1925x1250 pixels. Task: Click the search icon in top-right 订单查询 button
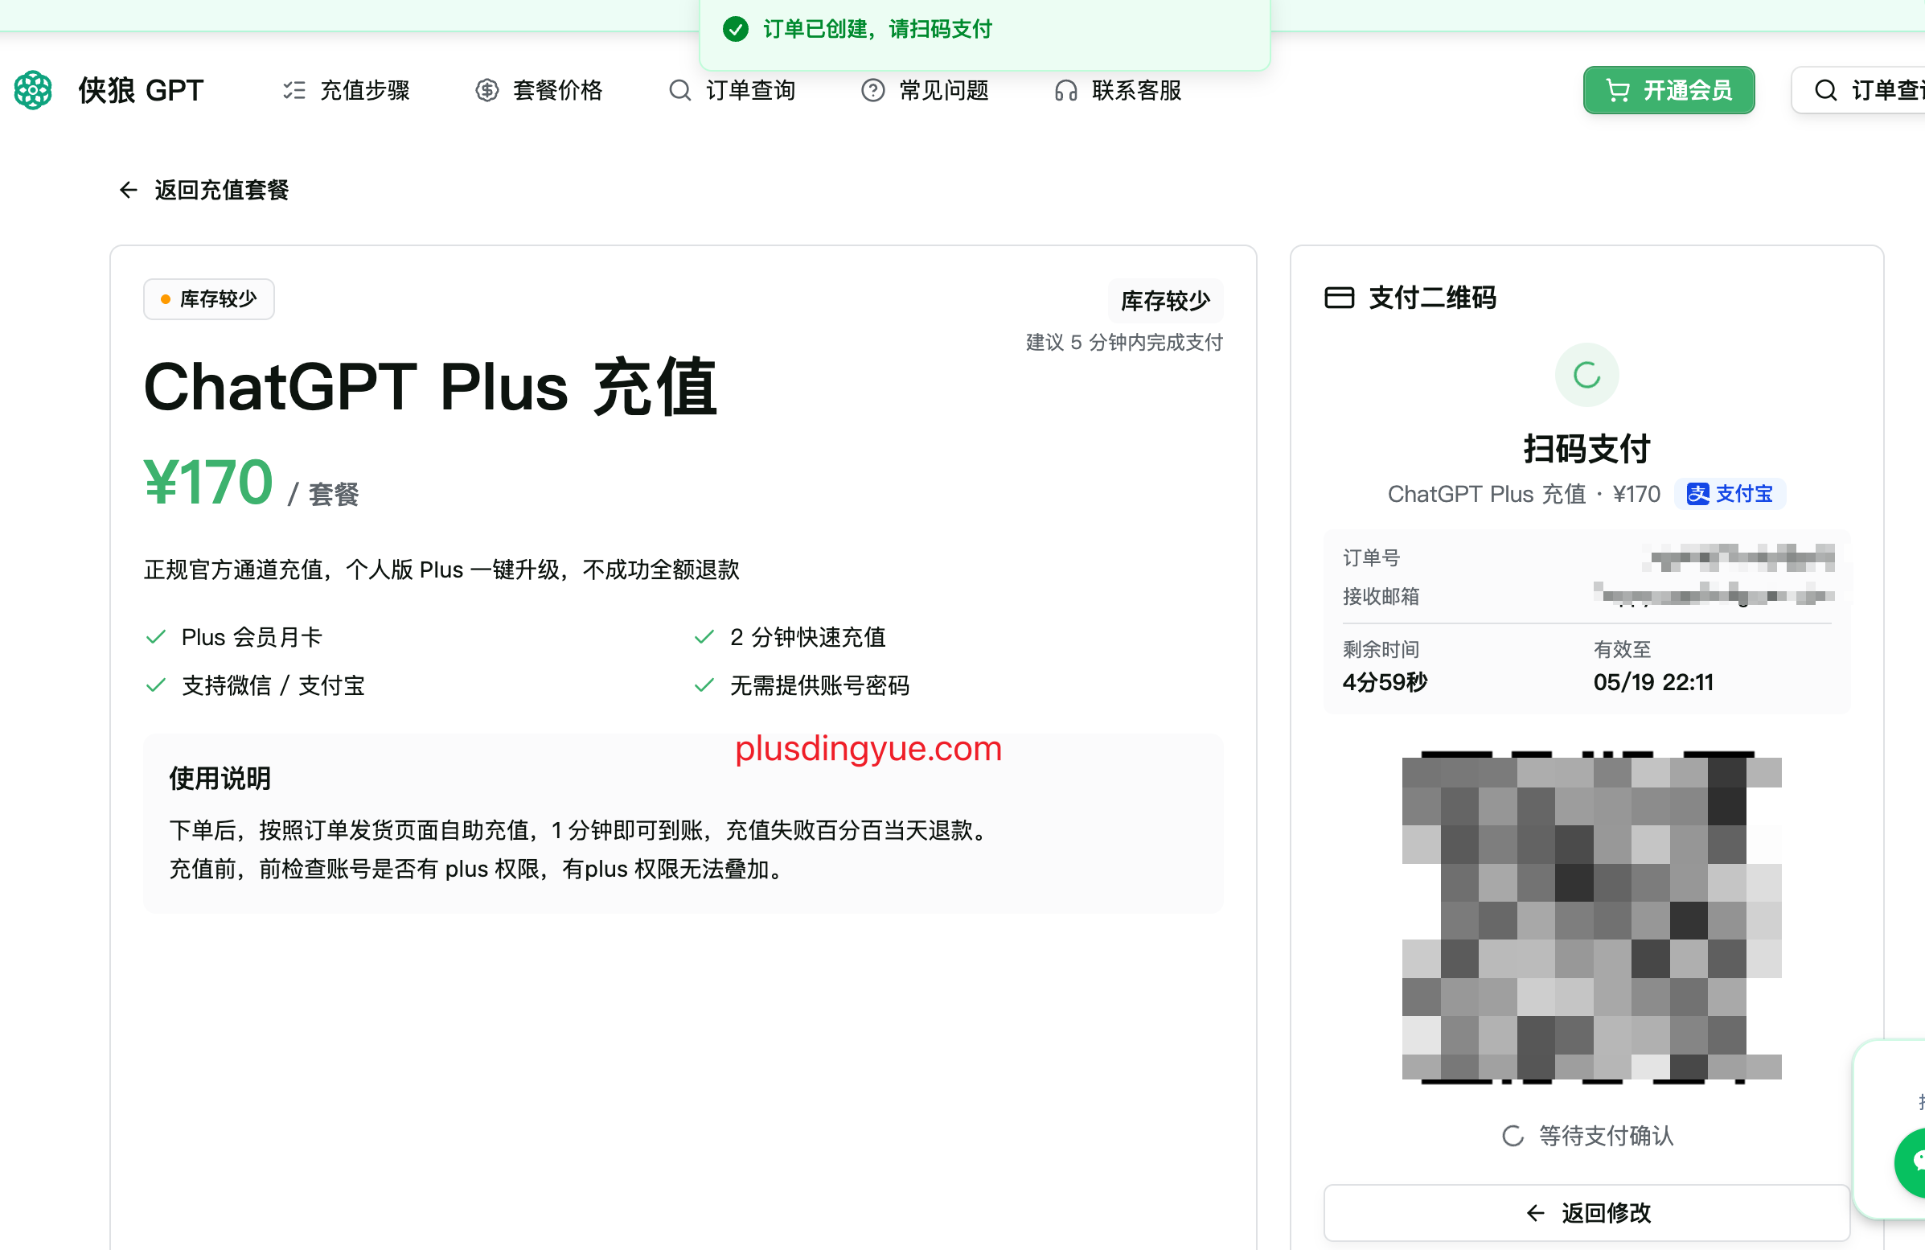pos(1825,90)
